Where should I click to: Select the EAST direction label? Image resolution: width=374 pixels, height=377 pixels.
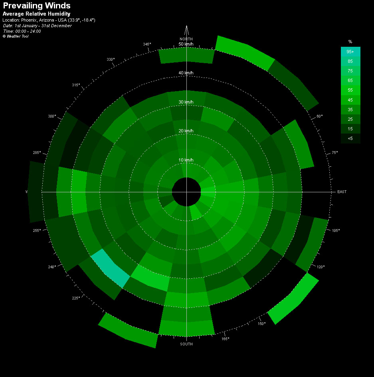coord(342,192)
